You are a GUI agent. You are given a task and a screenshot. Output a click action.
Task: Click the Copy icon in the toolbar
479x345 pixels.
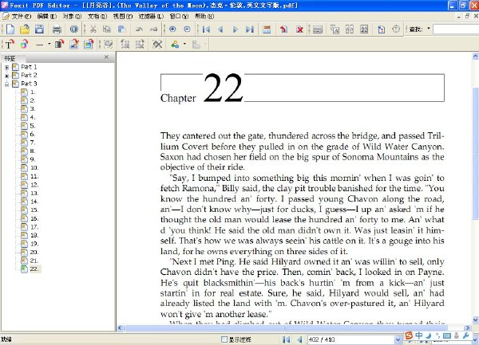coord(107,29)
